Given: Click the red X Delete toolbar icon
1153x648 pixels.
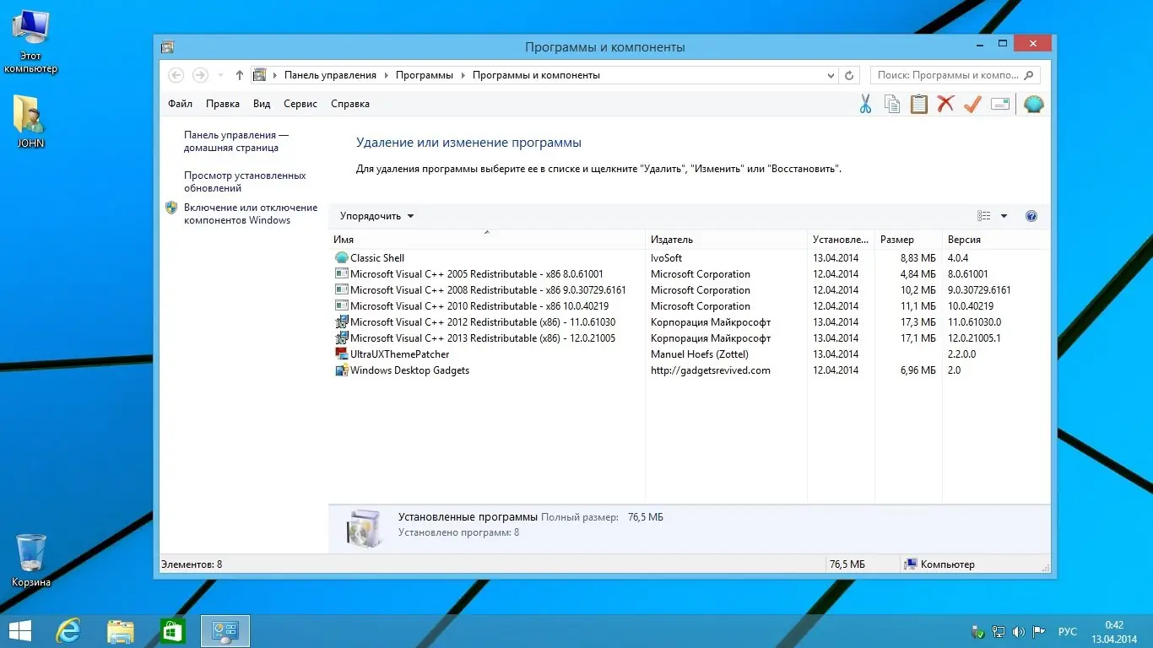Looking at the screenshot, I should click(x=945, y=104).
